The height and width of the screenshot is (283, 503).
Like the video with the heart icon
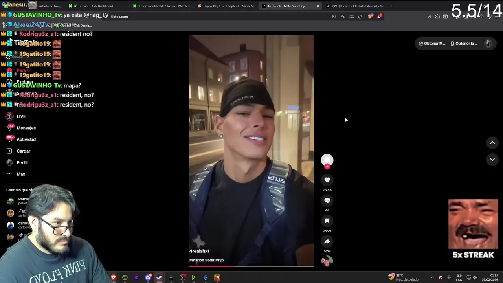click(327, 180)
